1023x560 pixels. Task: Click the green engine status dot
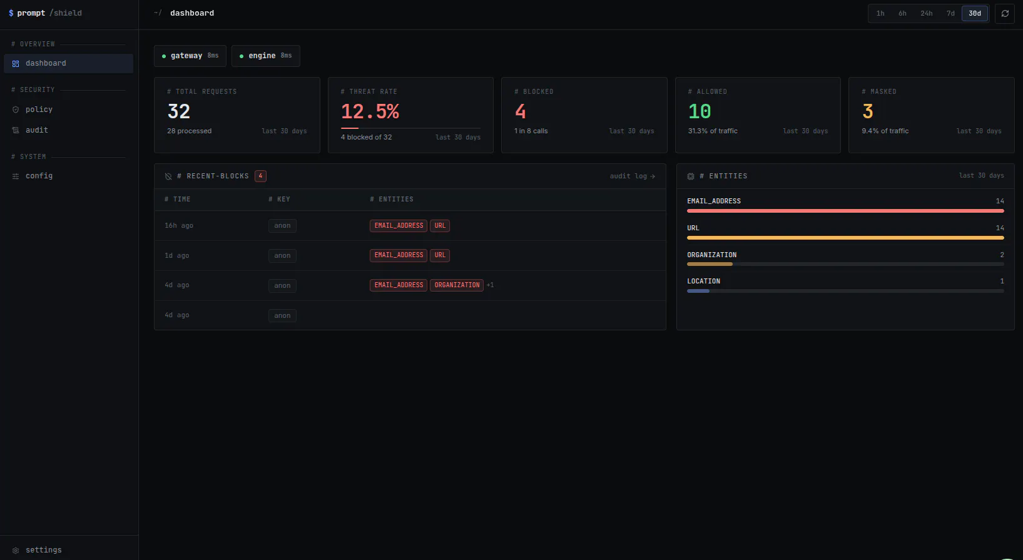[x=242, y=56]
